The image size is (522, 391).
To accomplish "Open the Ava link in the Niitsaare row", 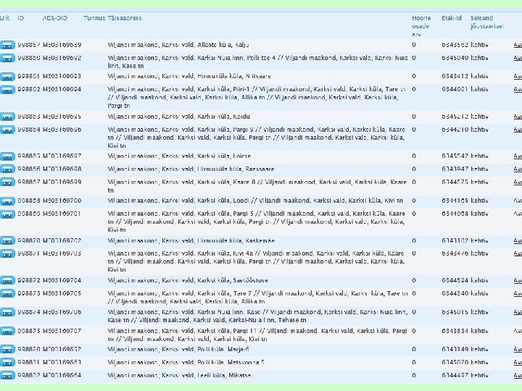I will [518, 77].
